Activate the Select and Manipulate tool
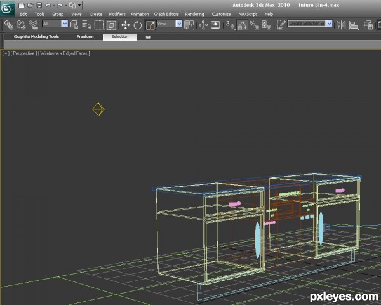 (x=203, y=25)
